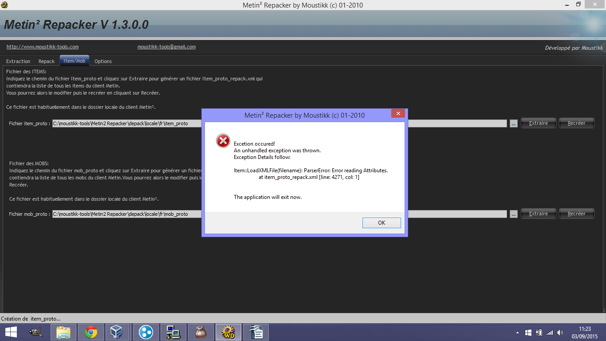Click the red error icon in the dialog

[x=223, y=141]
